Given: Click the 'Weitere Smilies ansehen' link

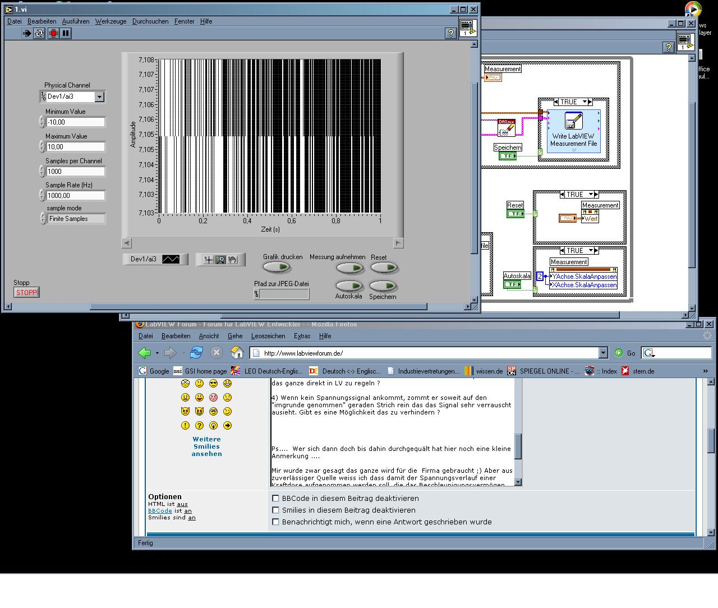Looking at the screenshot, I should [206, 446].
